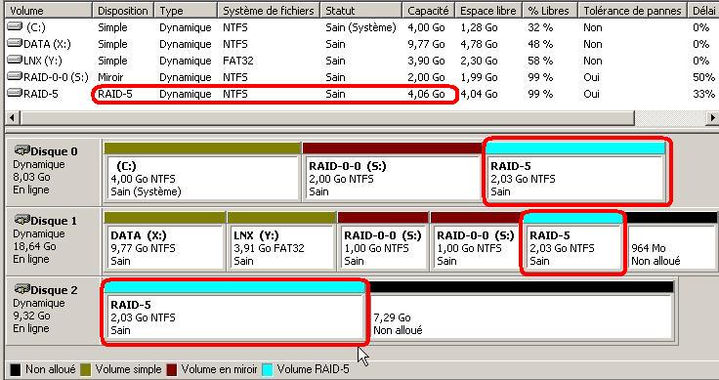
Task: Select the (C:) volume drive icon
Action: click(15, 27)
